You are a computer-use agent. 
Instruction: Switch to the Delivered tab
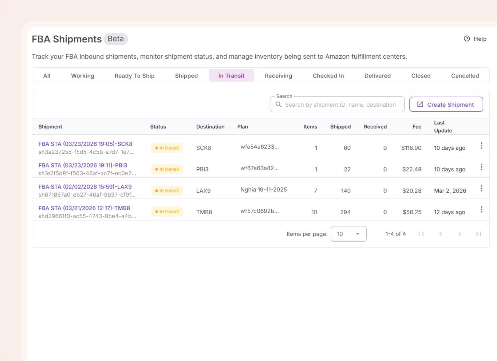point(377,75)
